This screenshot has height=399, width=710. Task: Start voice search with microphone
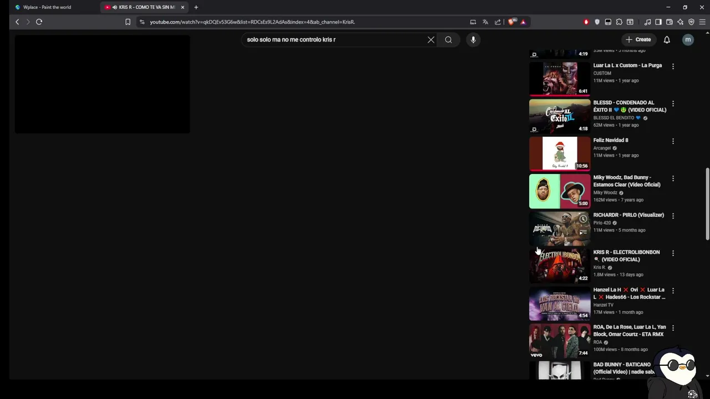(x=473, y=39)
